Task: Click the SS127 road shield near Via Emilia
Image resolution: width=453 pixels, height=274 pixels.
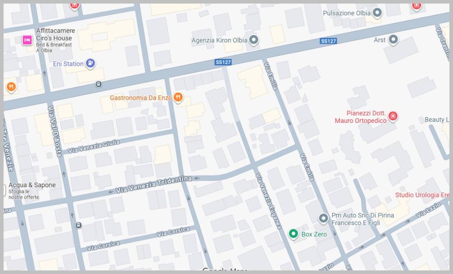Action: (x=223, y=62)
